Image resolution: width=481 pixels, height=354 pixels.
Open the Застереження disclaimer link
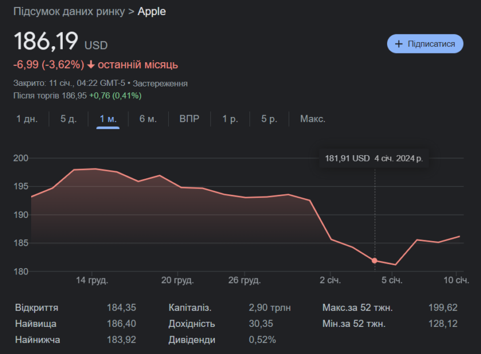coord(160,84)
